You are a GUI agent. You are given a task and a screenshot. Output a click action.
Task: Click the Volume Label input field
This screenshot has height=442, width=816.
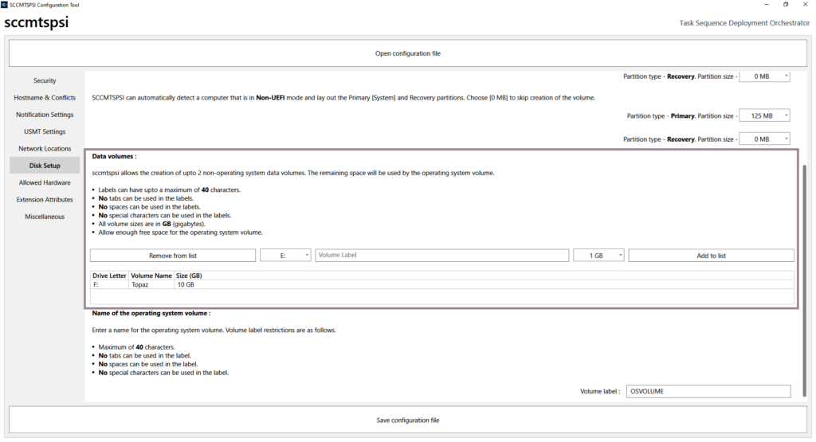tap(441, 256)
